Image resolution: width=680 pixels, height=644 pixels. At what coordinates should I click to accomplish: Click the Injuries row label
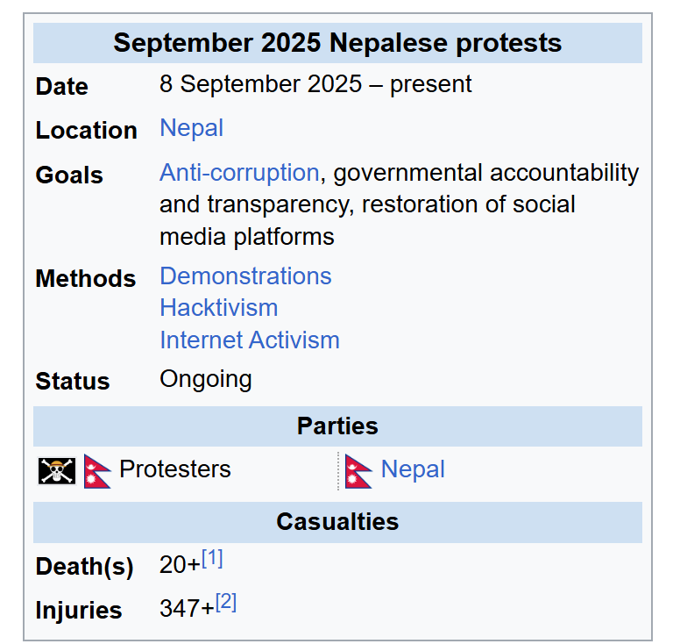pyautogui.click(x=79, y=611)
